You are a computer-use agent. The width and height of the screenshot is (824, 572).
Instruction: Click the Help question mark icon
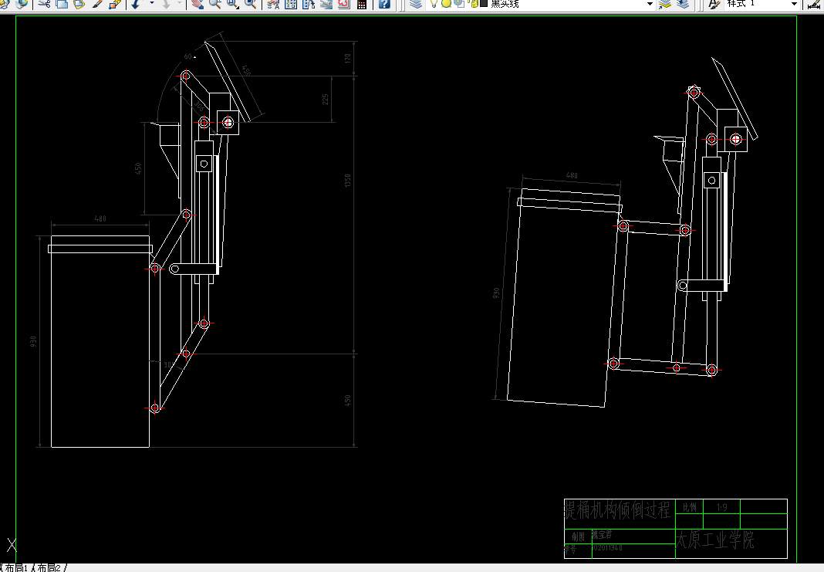tap(384, 4)
